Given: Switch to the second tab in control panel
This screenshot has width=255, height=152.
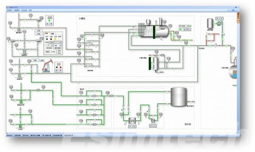Looking at the screenshot, I should (x=52, y=34).
